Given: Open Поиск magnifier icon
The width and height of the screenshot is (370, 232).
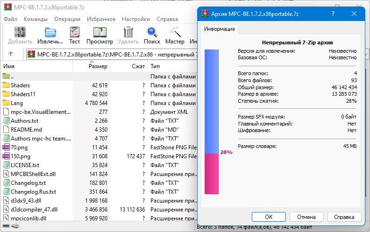Looking at the screenshot, I should pos(152,32).
